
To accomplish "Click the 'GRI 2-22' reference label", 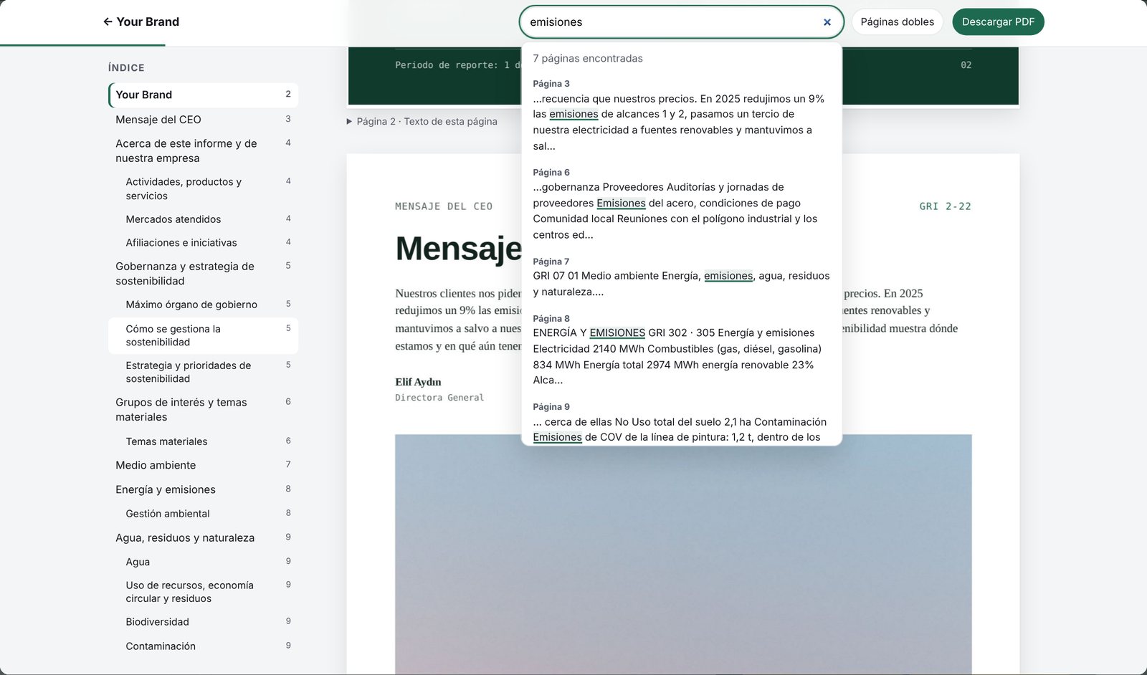I will coord(945,206).
